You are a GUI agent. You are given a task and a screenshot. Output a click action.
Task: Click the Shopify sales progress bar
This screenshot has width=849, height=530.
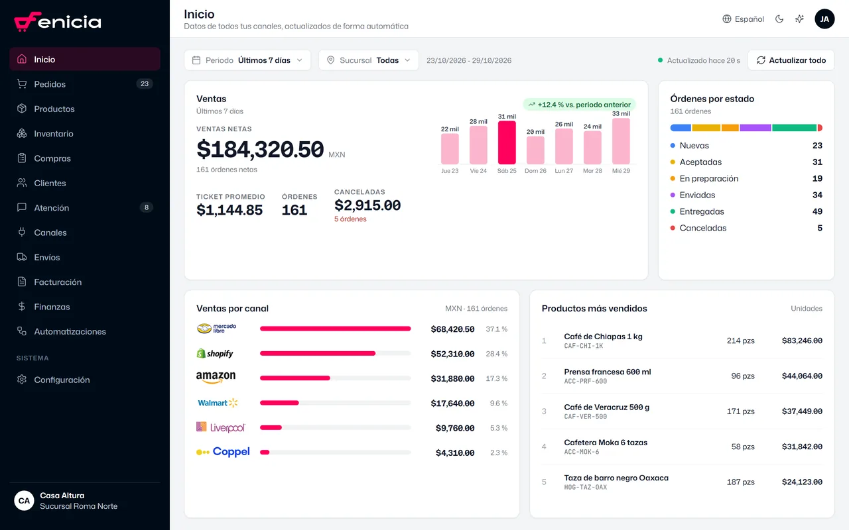pos(336,353)
